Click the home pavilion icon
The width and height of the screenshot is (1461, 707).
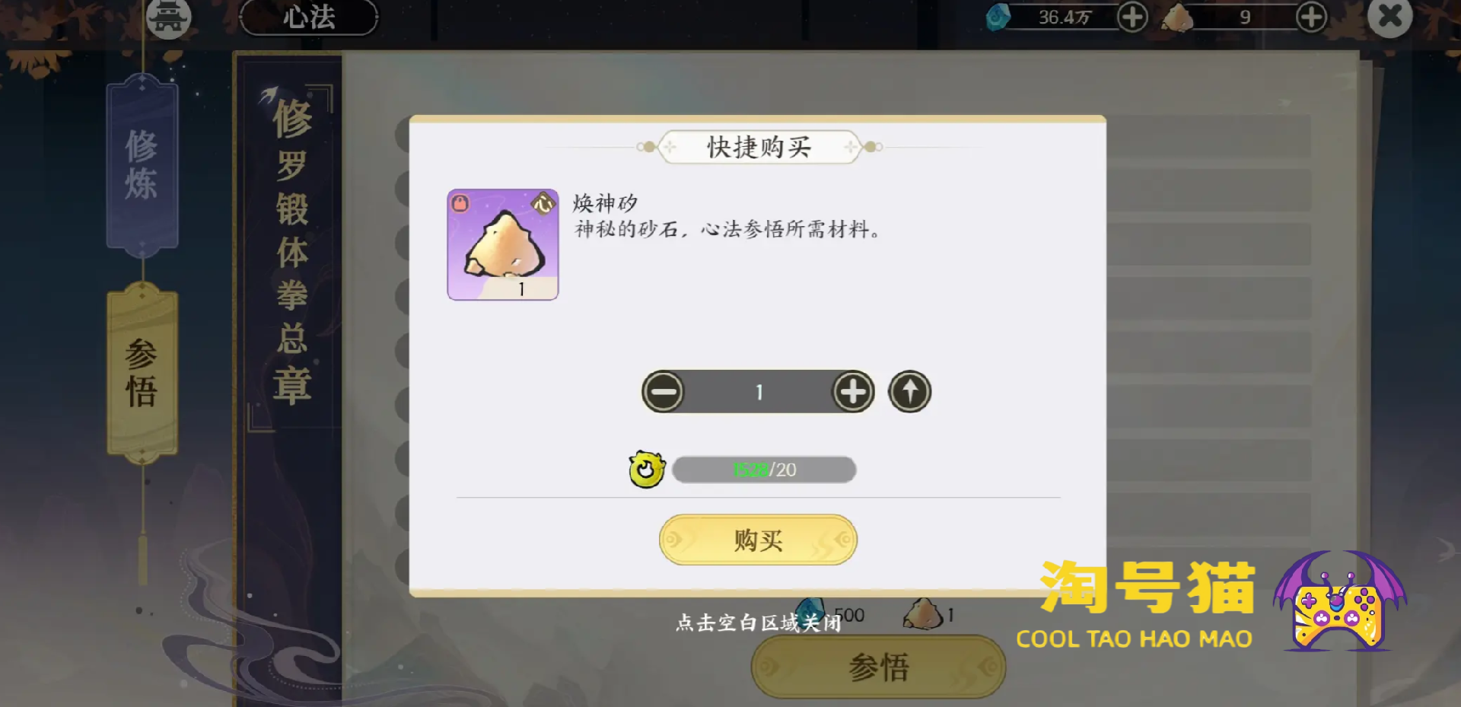coord(168,18)
